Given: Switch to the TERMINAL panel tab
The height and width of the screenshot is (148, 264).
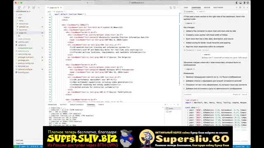Looking at the screenshot, I should coord(91,105).
